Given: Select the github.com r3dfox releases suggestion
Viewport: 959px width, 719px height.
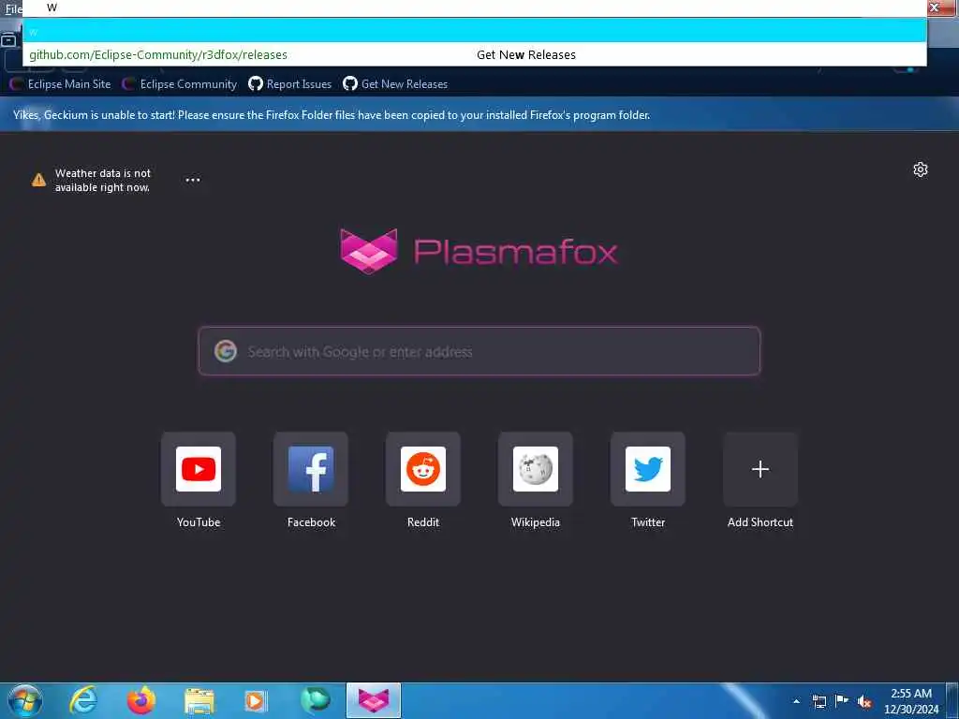Looking at the screenshot, I should [475, 54].
